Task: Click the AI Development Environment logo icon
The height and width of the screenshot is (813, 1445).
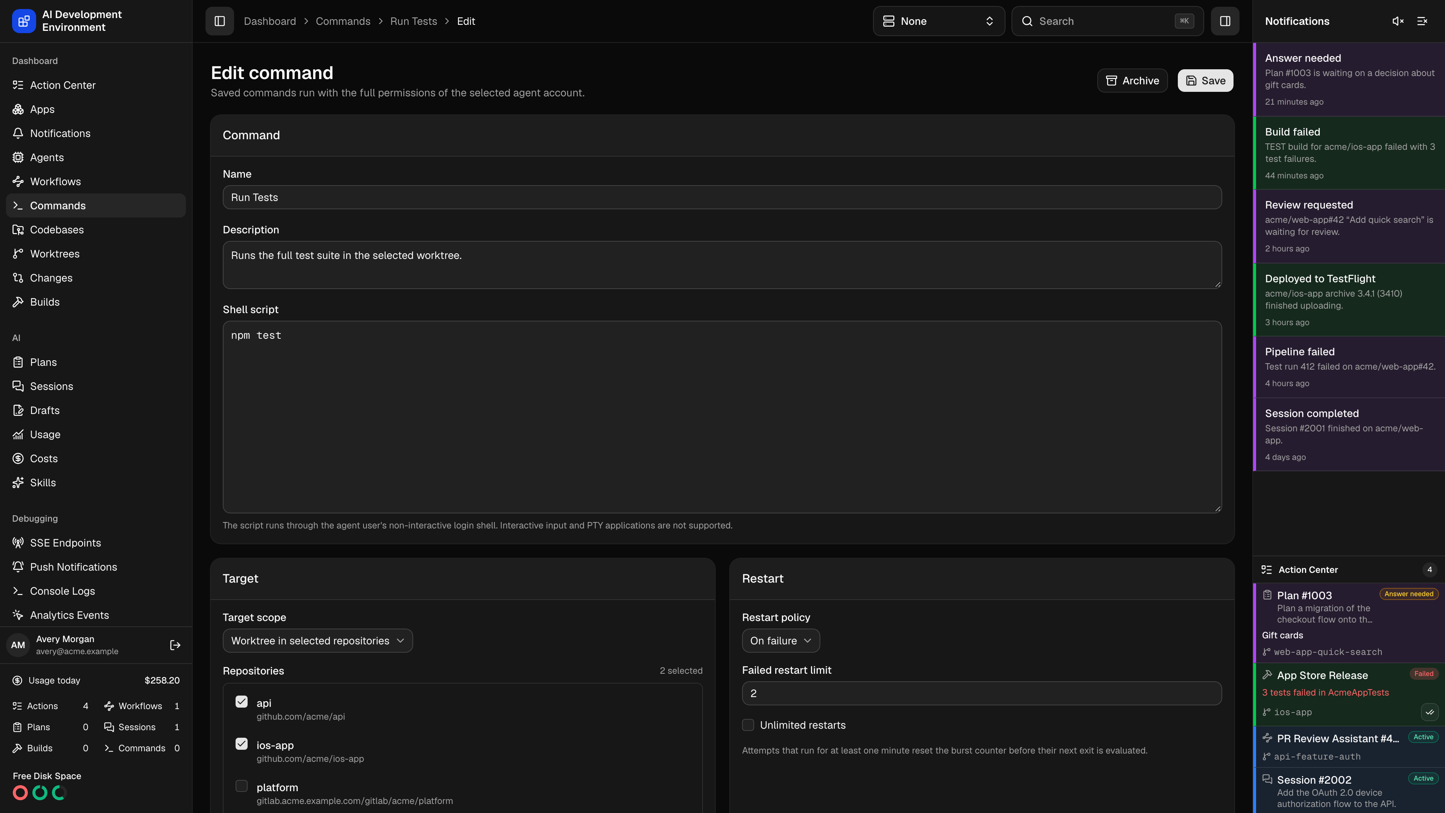Action: [24, 21]
